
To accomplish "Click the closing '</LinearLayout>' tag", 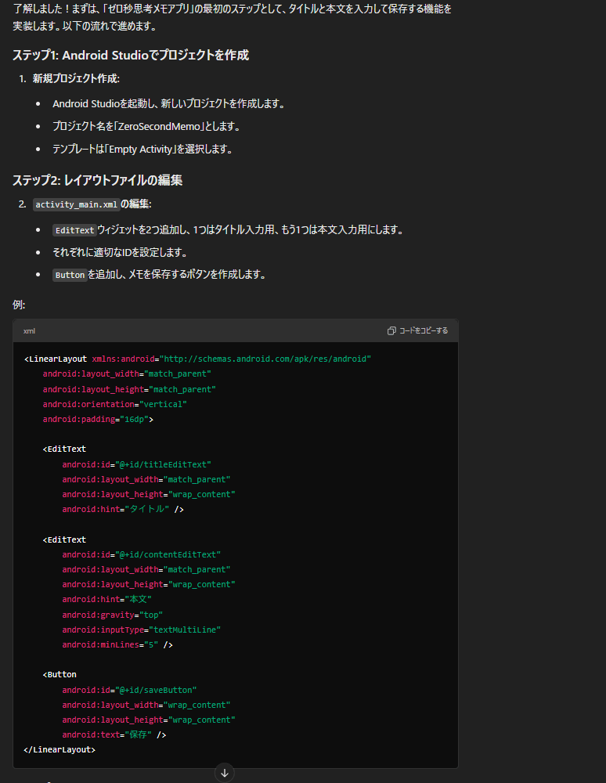I will (x=60, y=749).
